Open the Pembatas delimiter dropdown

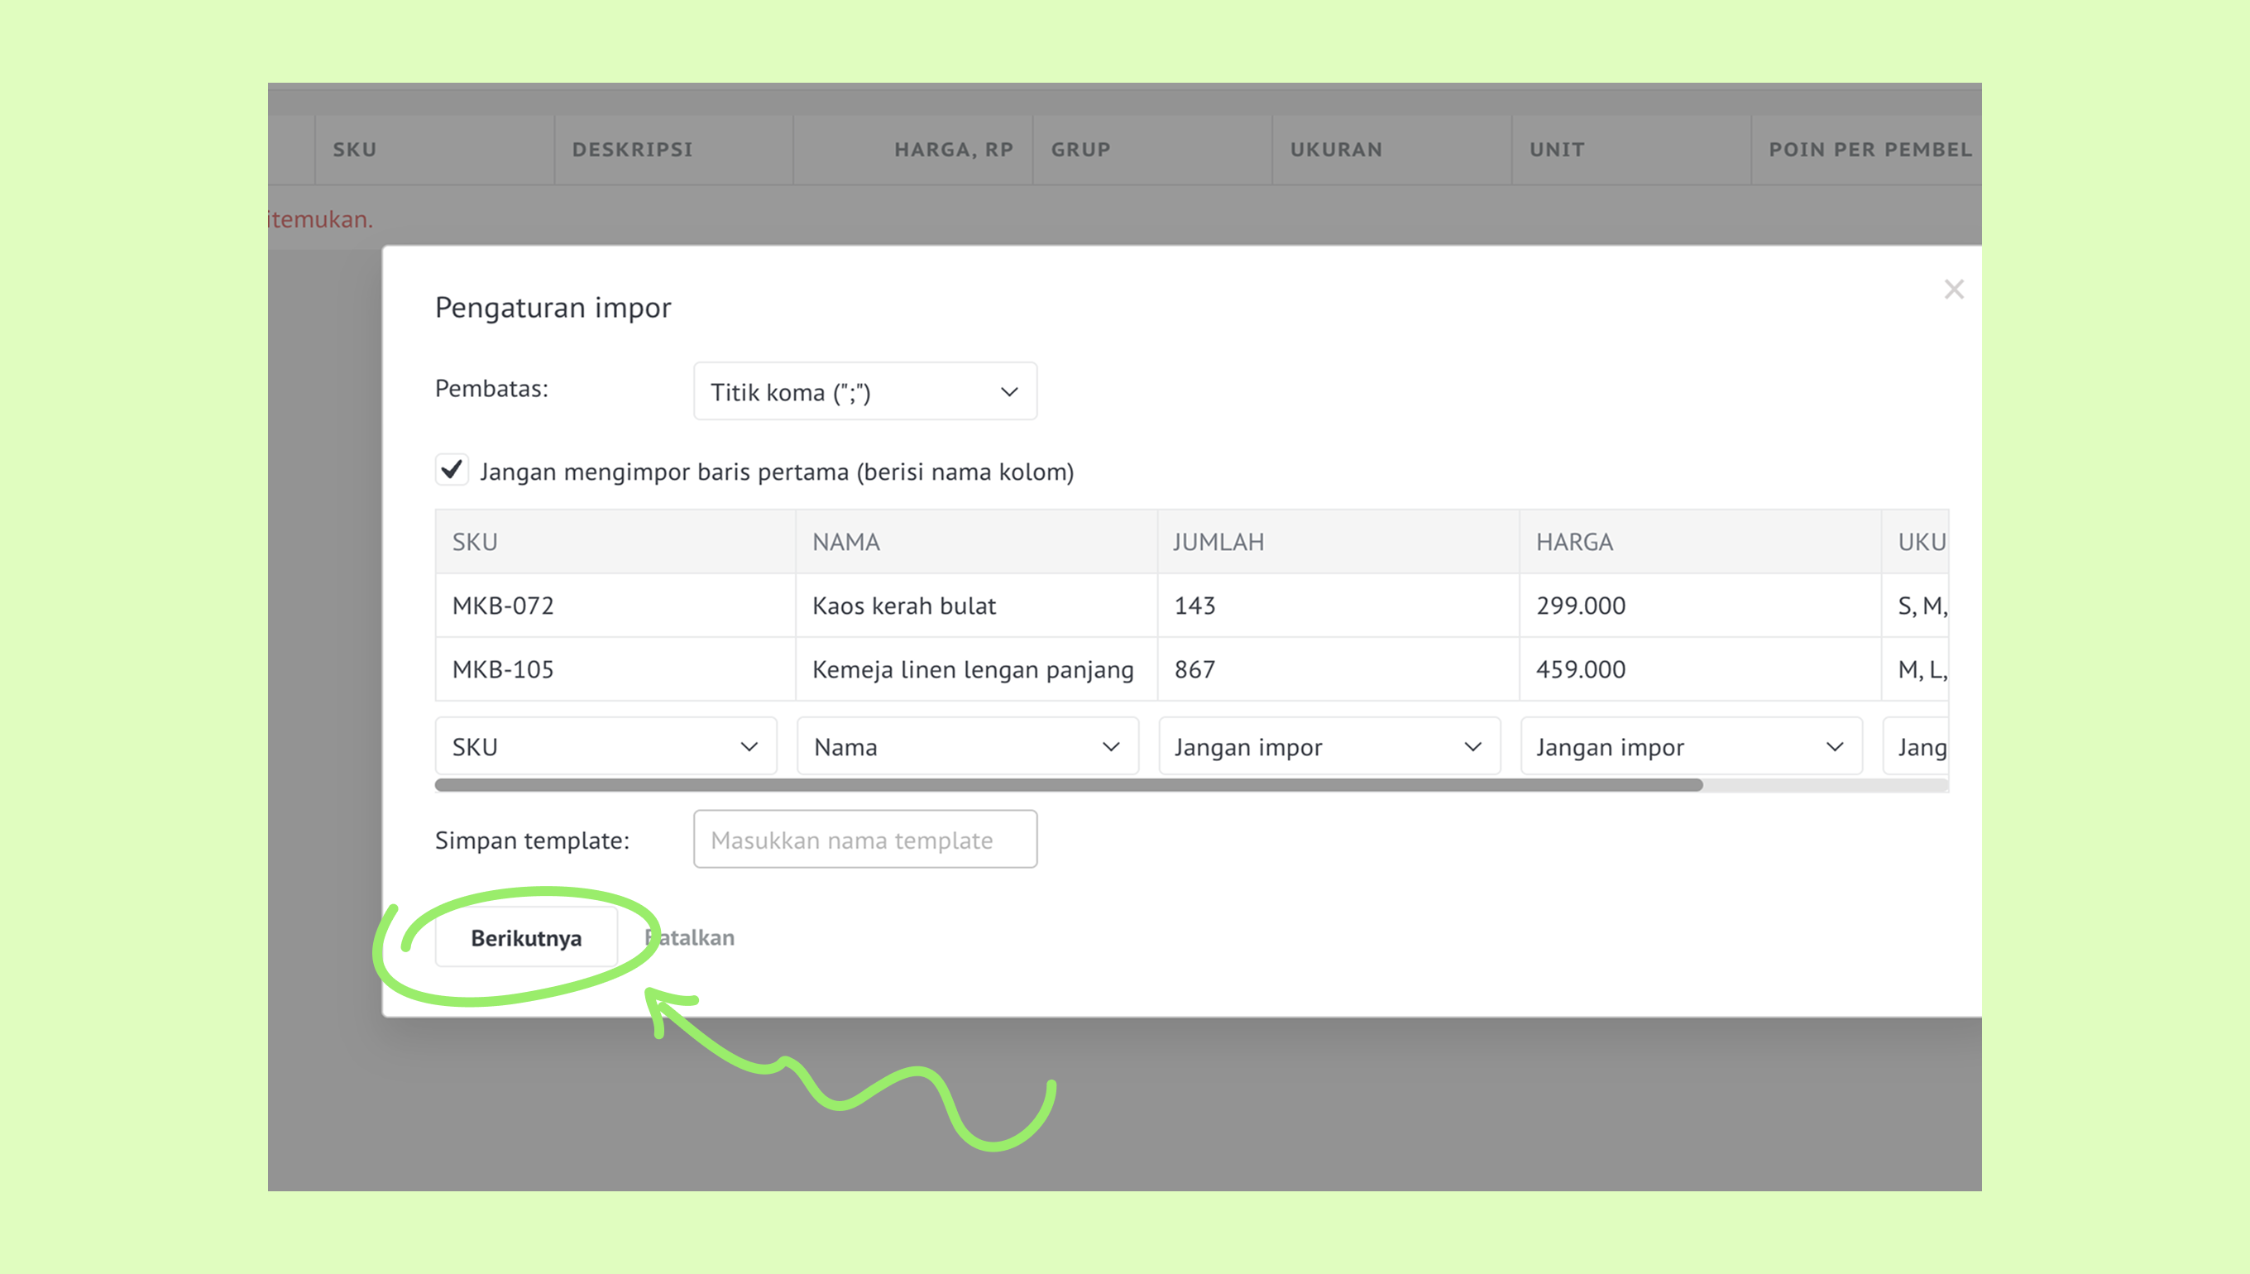(x=865, y=391)
